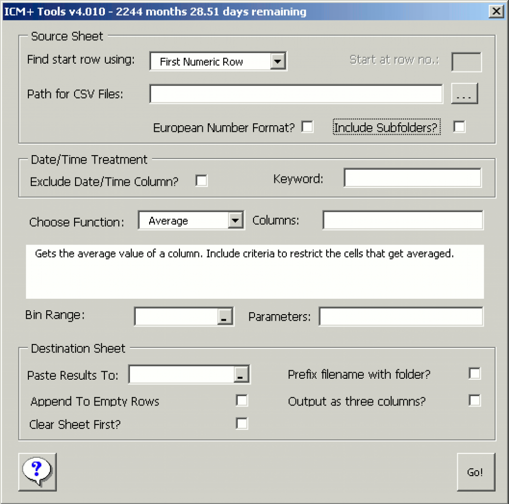The image size is (509, 504).
Task: Click the browse button for CSV path
Action: pos(464,93)
